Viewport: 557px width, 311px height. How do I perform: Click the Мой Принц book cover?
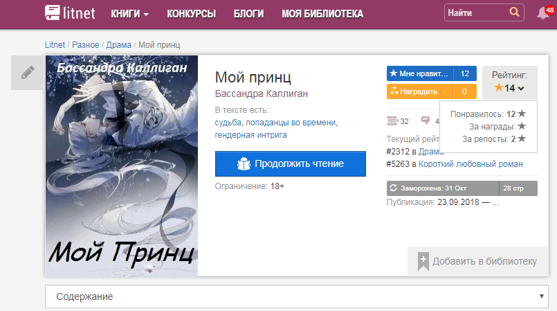pos(122,166)
